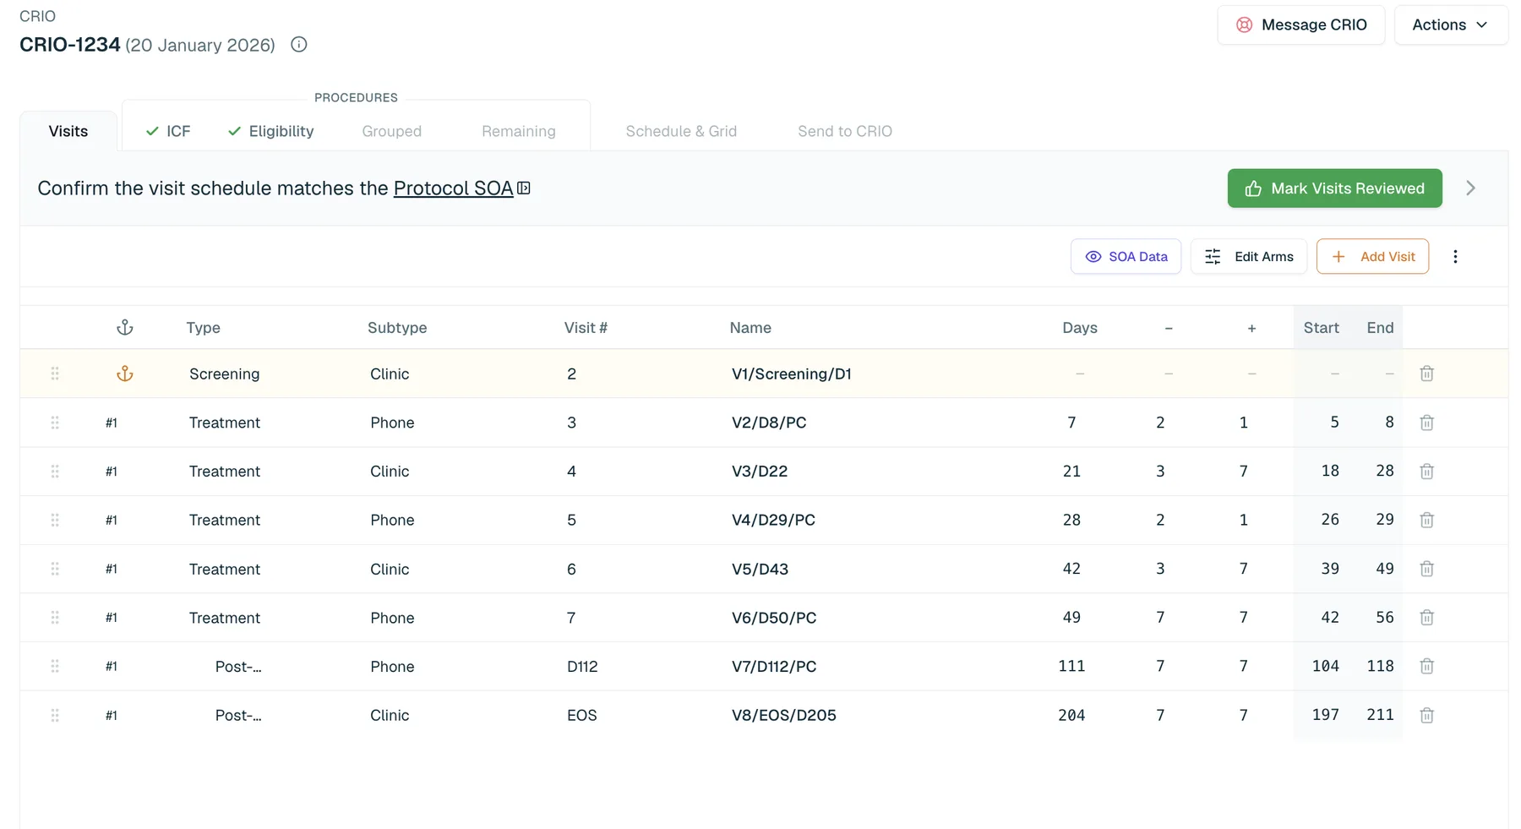1521x829 pixels.
Task: Select the Eligibility tab
Action: coord(271,131)
